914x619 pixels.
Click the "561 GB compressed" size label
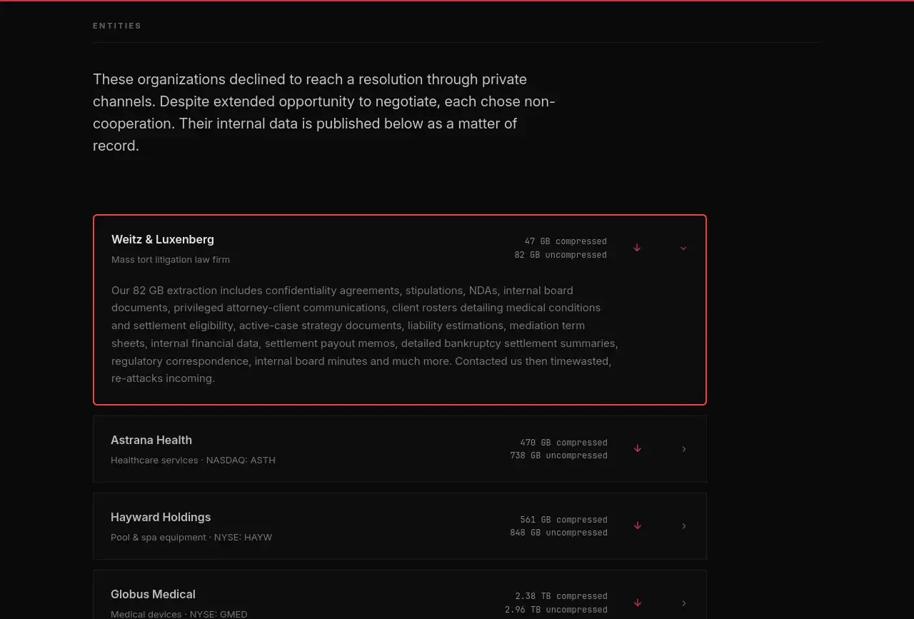click(564, 520)
